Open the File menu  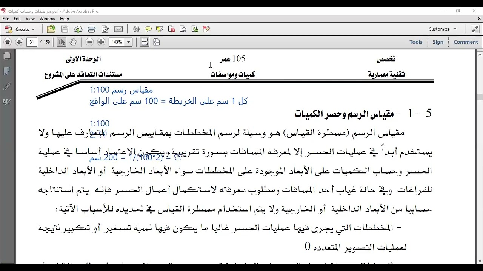[6, 19]
